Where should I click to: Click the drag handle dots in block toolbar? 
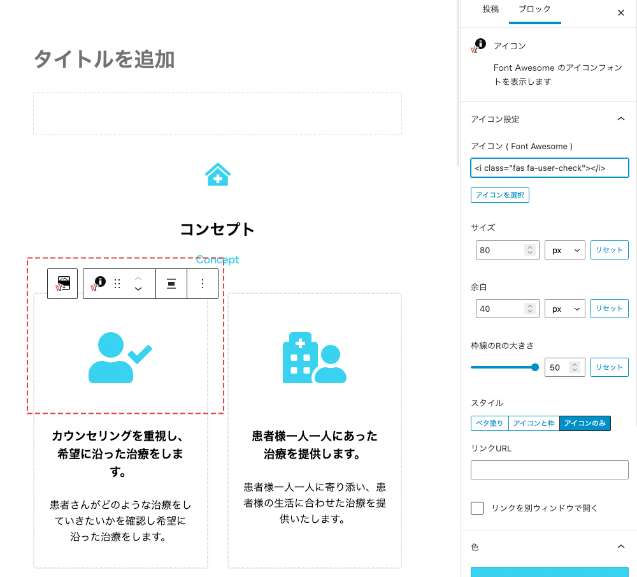pos(117,284)
